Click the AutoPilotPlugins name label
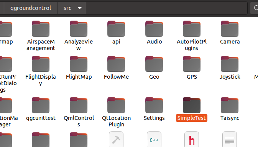This screenshot has width=258, height=147. (x=192, y=45)
